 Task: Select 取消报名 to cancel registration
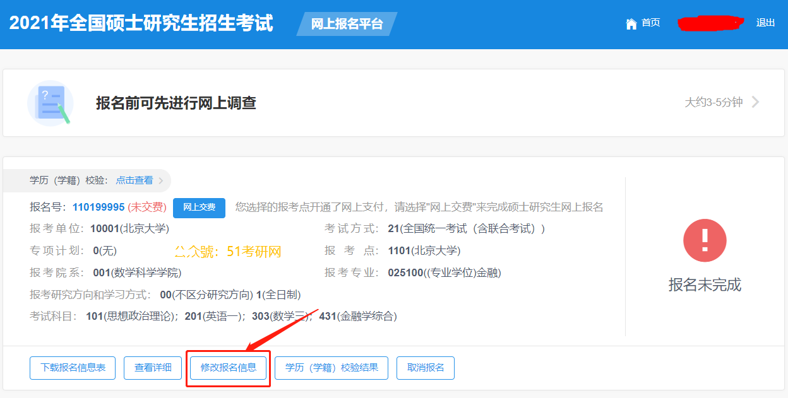pos(425,368)
